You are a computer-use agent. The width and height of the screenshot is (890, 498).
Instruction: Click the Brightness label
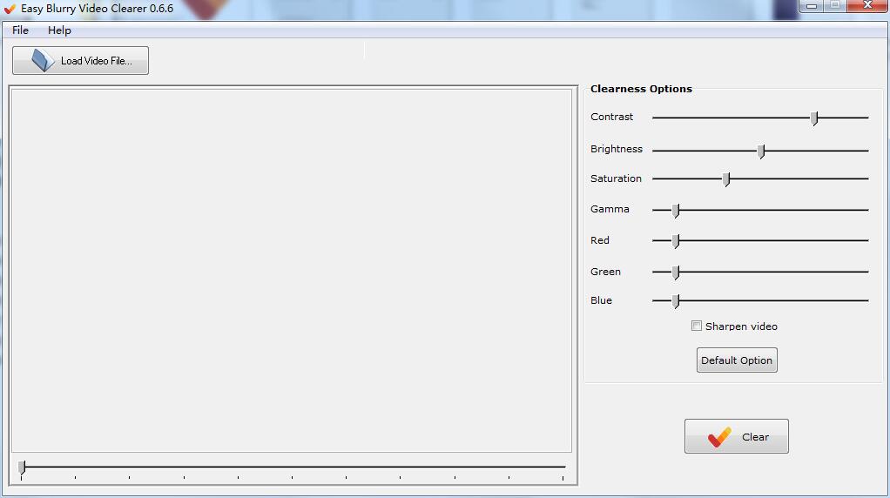click(617, 149)
